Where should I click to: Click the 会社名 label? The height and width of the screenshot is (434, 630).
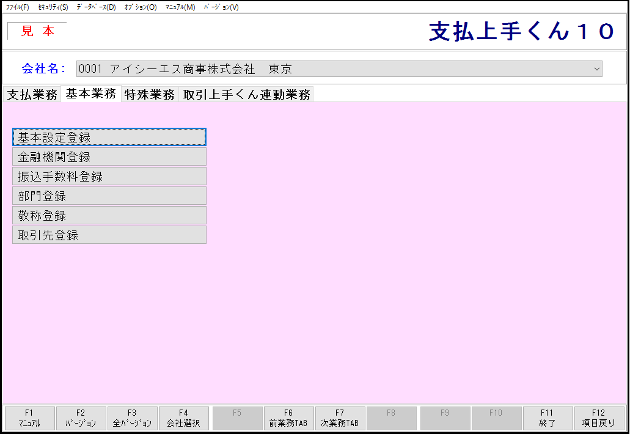tap(43, 68)
